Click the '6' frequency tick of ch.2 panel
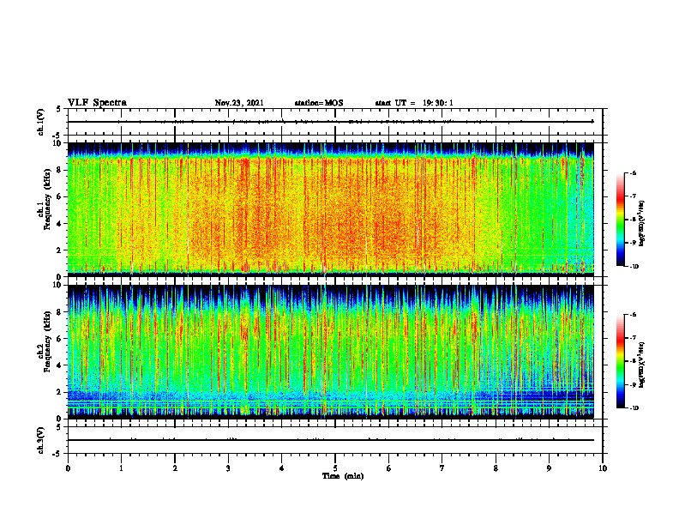679x525 pixels. [x=60, y=339]
